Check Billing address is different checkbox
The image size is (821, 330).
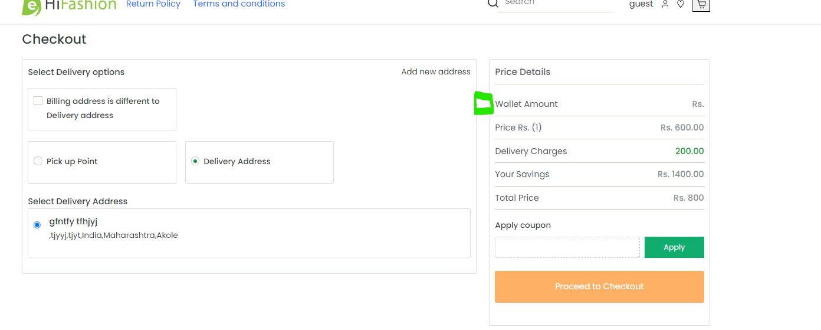point(38,101)
